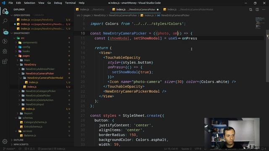Expand the hooks folder
Image resolution: width=269 pixels, height=151 pixels.
[x=26, y=51]
